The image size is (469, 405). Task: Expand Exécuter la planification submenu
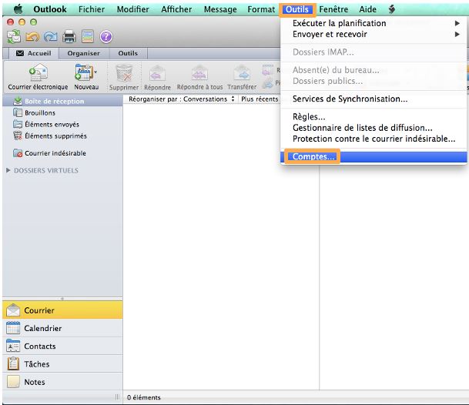point(374,23)
